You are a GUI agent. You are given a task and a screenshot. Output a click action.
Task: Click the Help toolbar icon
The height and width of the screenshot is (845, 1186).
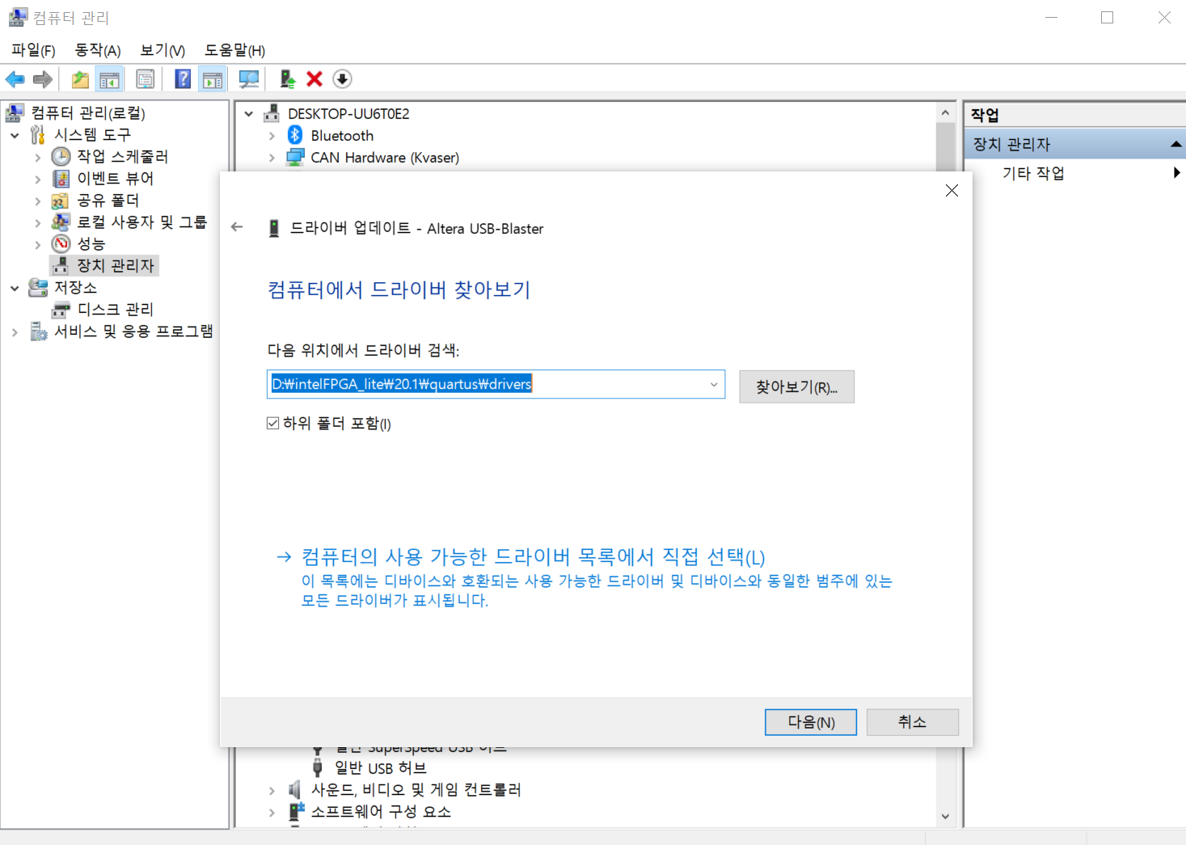click(x=183, y=78)
